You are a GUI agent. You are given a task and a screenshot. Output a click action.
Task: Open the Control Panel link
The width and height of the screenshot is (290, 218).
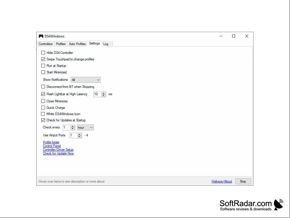[x=52, y=146]
